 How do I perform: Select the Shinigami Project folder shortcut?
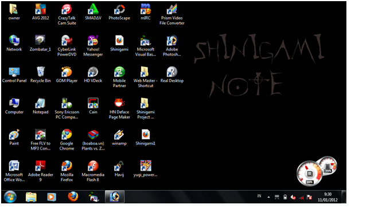pos(146,109)
